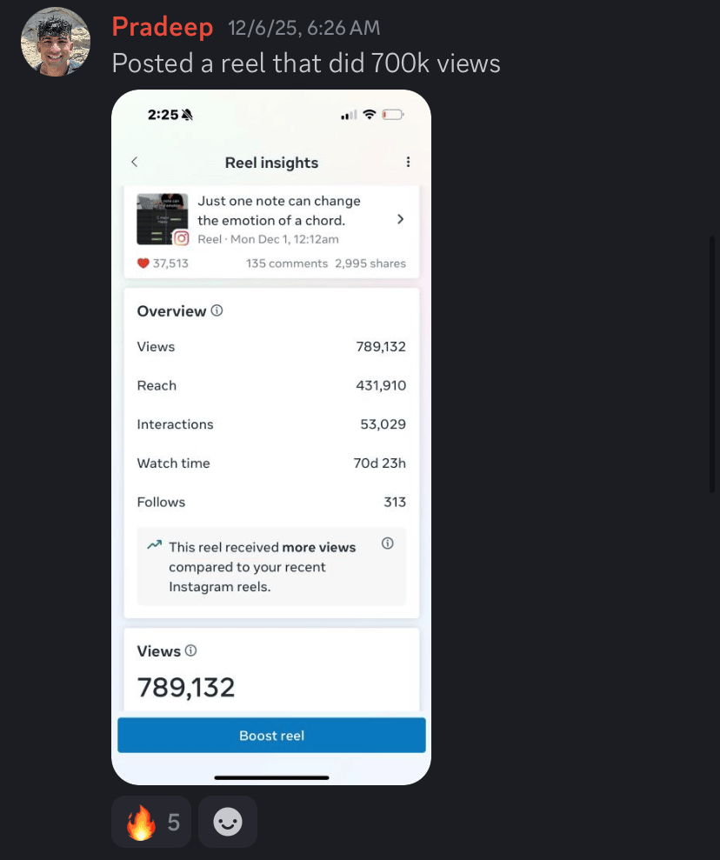Screen dimensions: 720x860
Task: Click Pradeep's profile avatar picture
Action: tap(55, 41)
